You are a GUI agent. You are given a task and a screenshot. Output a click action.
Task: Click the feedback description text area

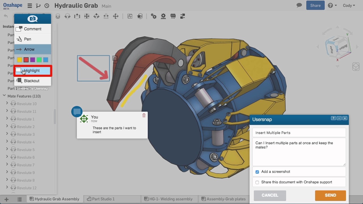299,152
